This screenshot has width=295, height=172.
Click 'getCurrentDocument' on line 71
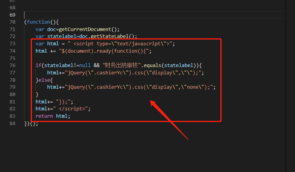[85, 29]
